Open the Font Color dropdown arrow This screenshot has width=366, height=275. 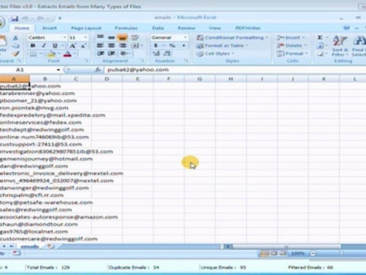pos(75,54)
